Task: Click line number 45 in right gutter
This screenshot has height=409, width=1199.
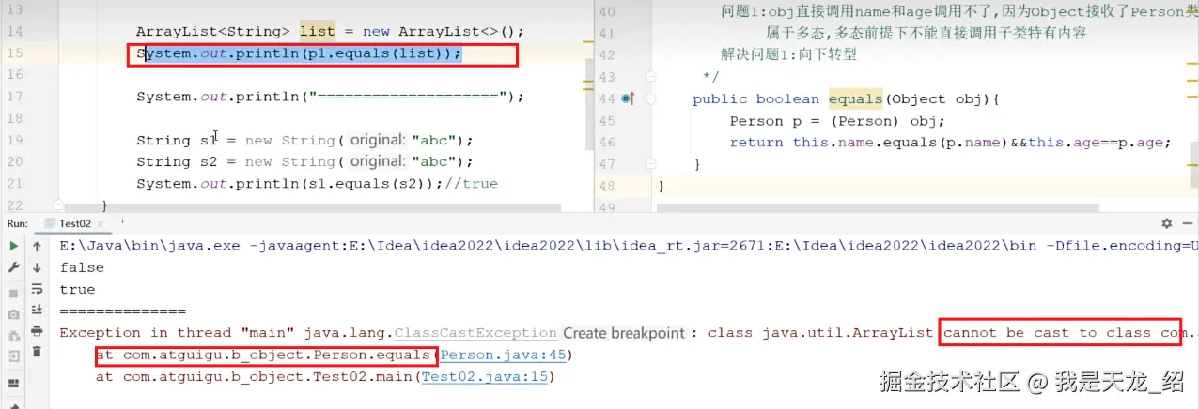Action: click(606, 121)
